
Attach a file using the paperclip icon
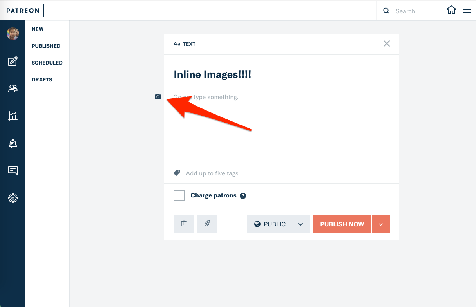click(x=207, y=224)
